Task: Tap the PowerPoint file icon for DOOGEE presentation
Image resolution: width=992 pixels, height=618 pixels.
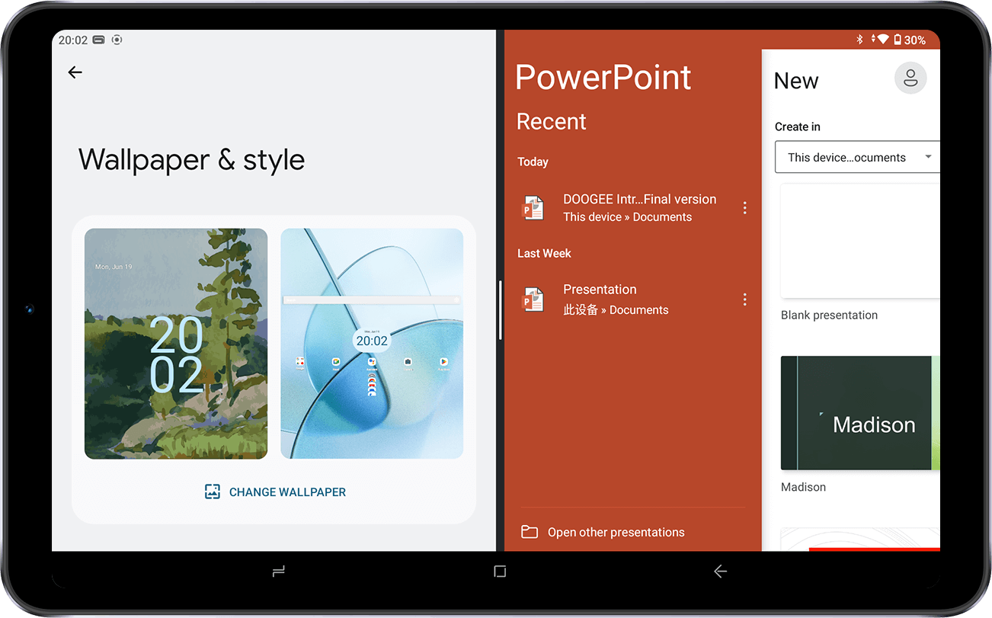Action: coord(533,208)
